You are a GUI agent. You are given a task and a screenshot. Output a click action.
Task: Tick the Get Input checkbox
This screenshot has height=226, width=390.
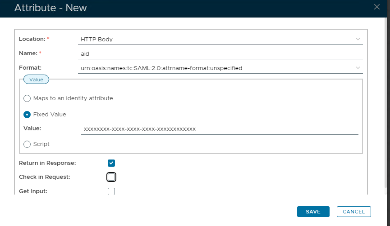pos(111,191)
